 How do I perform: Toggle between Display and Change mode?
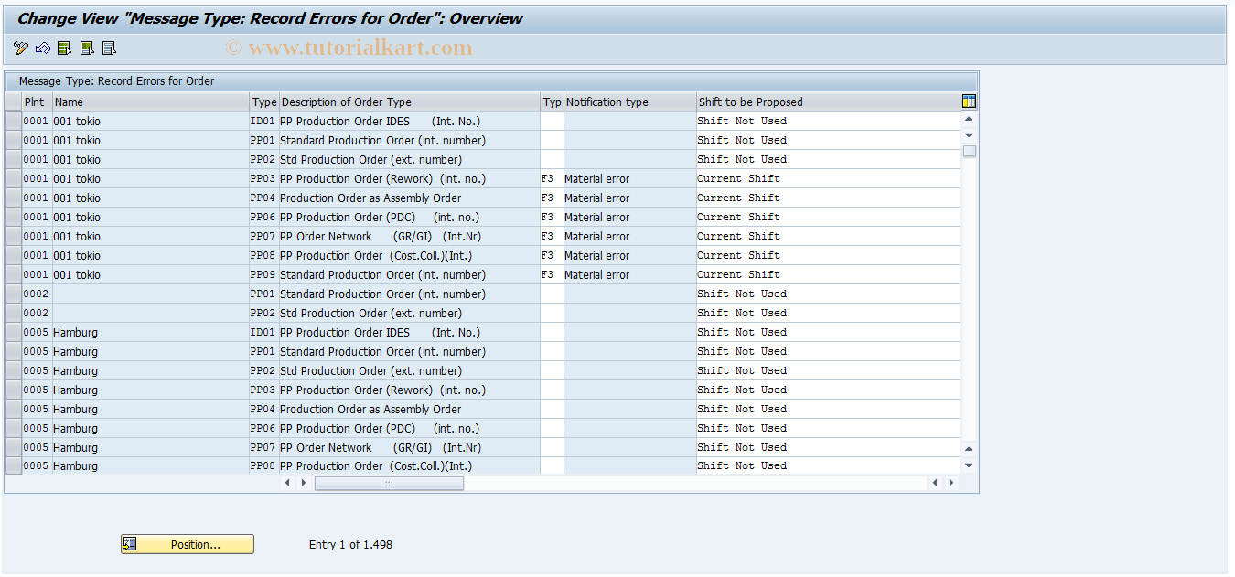click(20, 48)
